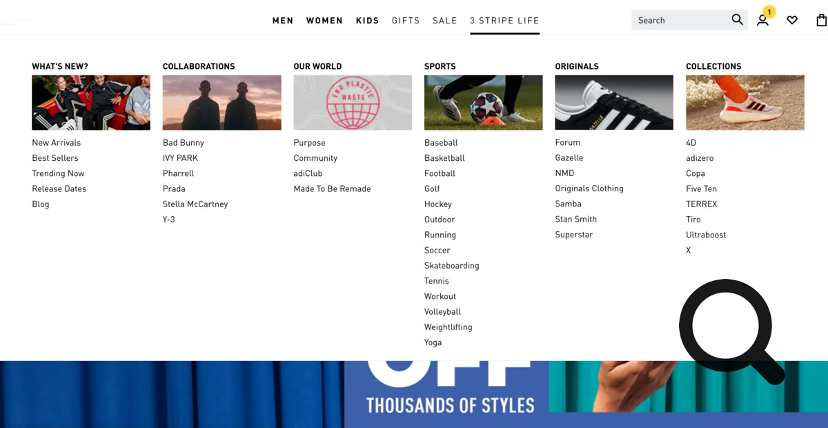The image size is (828, 428).
Task: Open the wishlist heart icon
Action: 792,21
